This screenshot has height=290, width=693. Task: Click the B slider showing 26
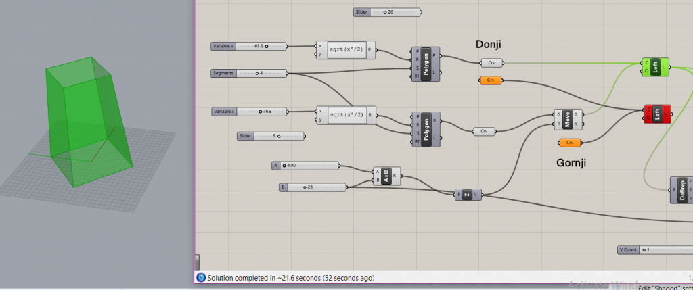(313, 187)
